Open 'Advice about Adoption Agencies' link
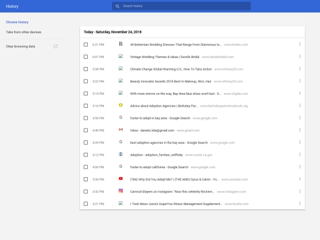Image resolution: width=320 pixels, height=240 pixels. pyautogui.click(x=164, y=105)
